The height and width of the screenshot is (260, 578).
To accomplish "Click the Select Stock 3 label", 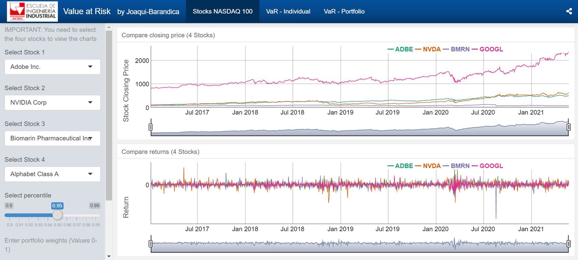I will 25,124.
